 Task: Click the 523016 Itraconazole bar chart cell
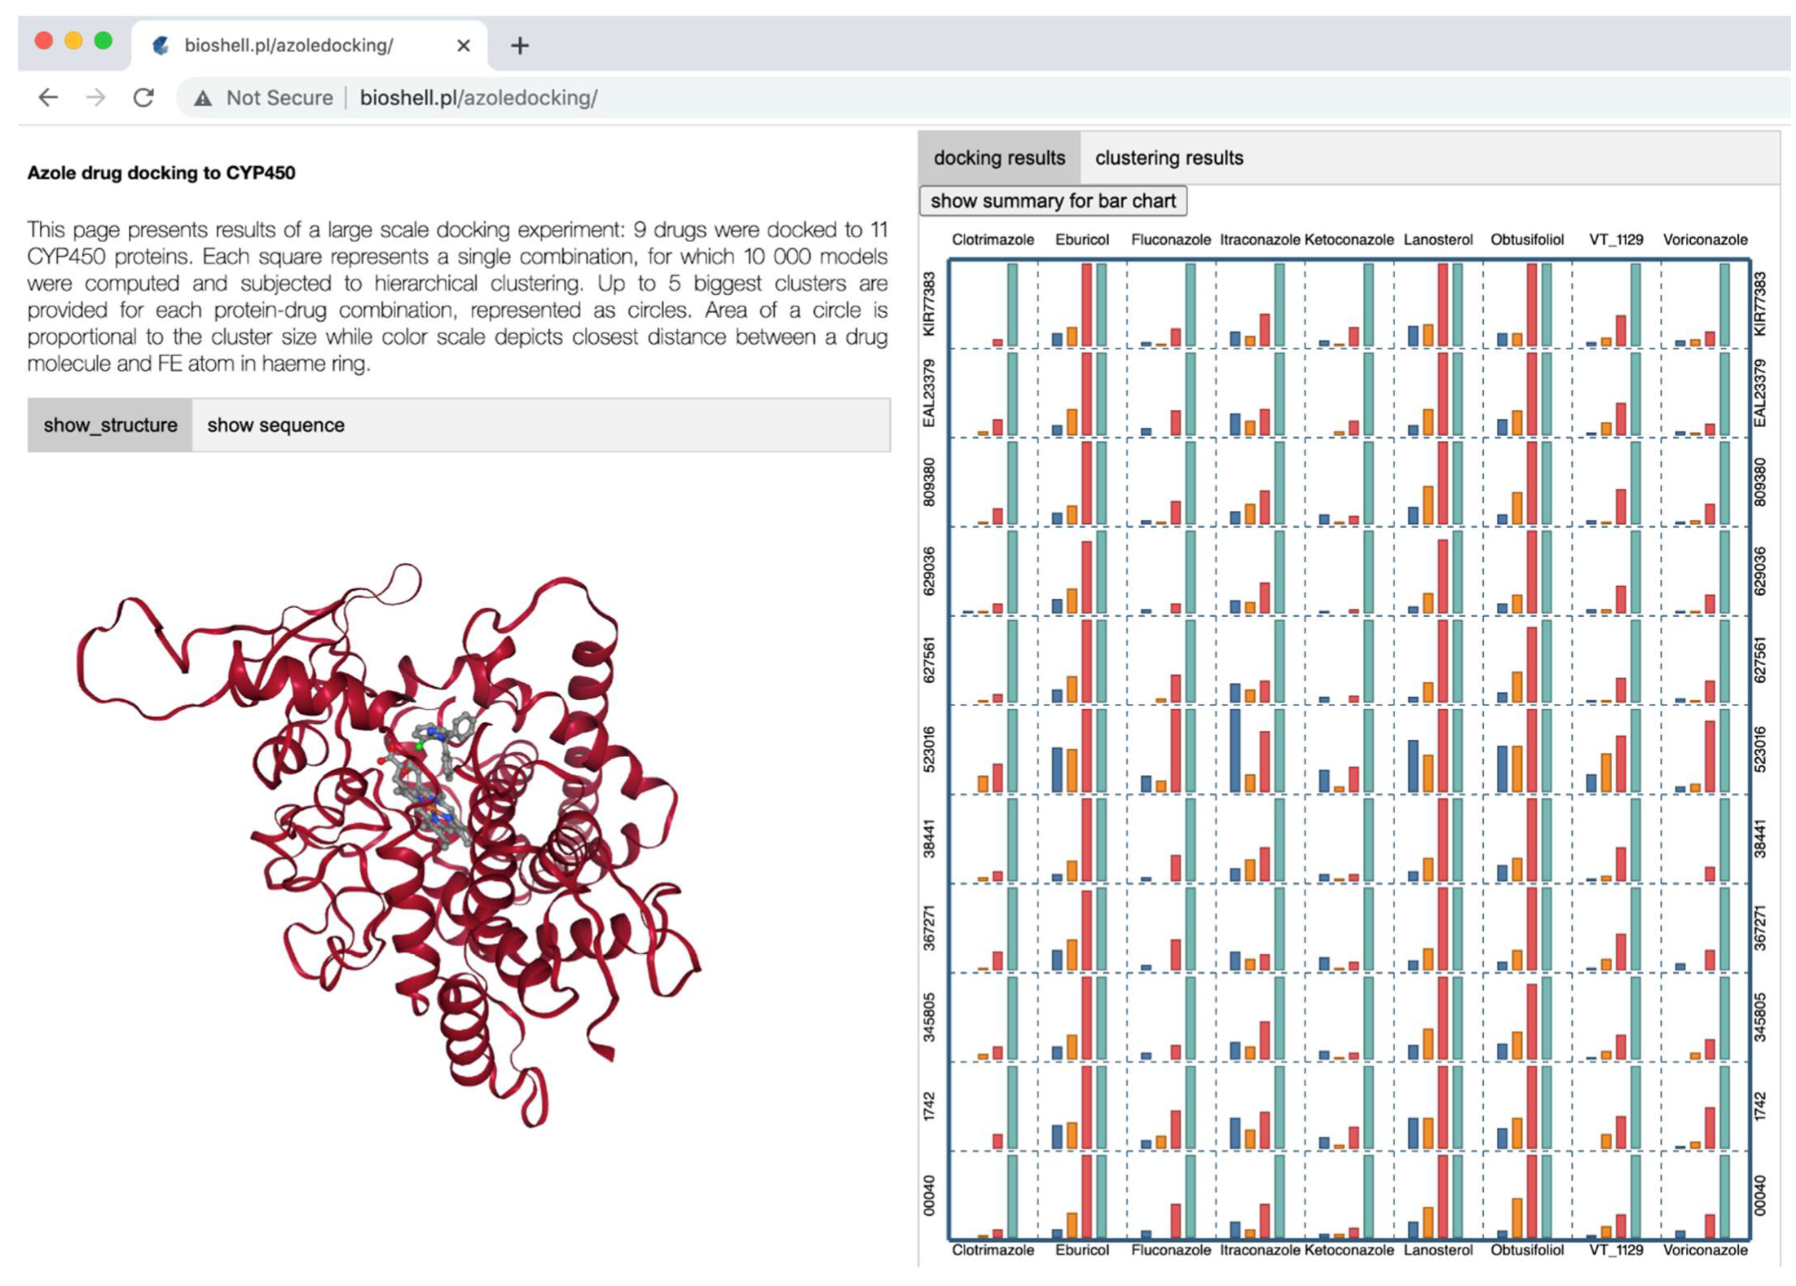1259,750
